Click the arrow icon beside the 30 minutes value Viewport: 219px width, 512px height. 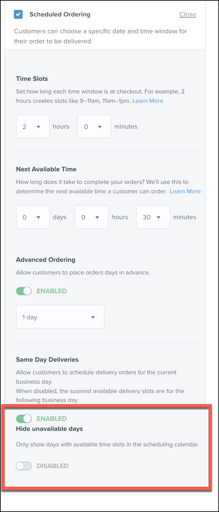point(159,217)
